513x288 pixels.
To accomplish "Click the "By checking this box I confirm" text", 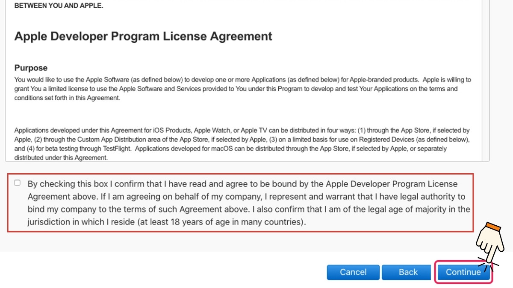I will pos(249,203).
